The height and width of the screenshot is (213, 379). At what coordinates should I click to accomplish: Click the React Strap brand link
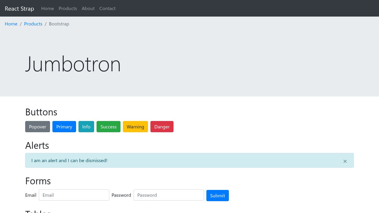pos(19,8)
